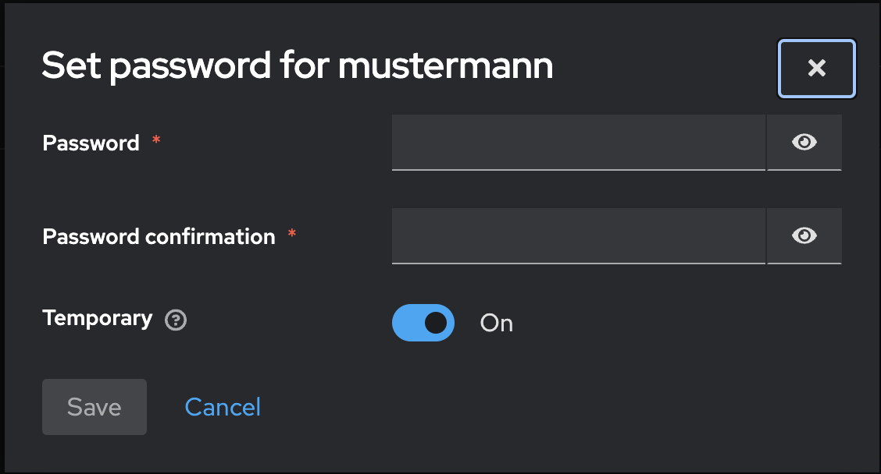Close the Set password dialog
881x474 pixels.
817,69
